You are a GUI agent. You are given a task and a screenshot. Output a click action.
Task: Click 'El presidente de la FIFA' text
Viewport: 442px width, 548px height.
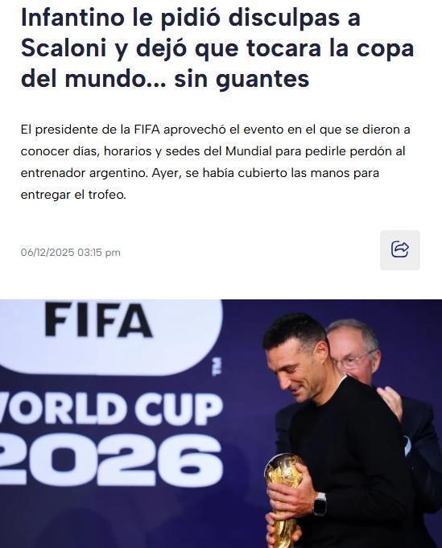[90, 130]
